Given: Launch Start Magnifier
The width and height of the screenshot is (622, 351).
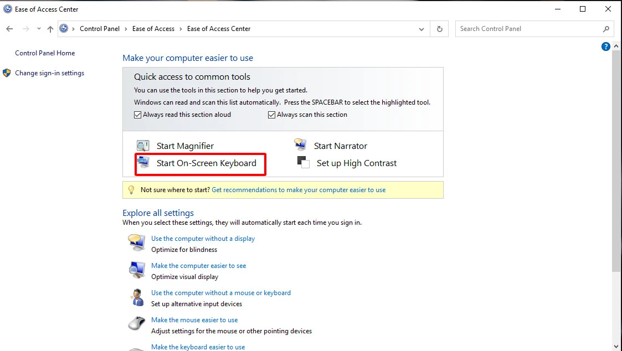Looking at the screenshot, I should [x=185, y=146].
